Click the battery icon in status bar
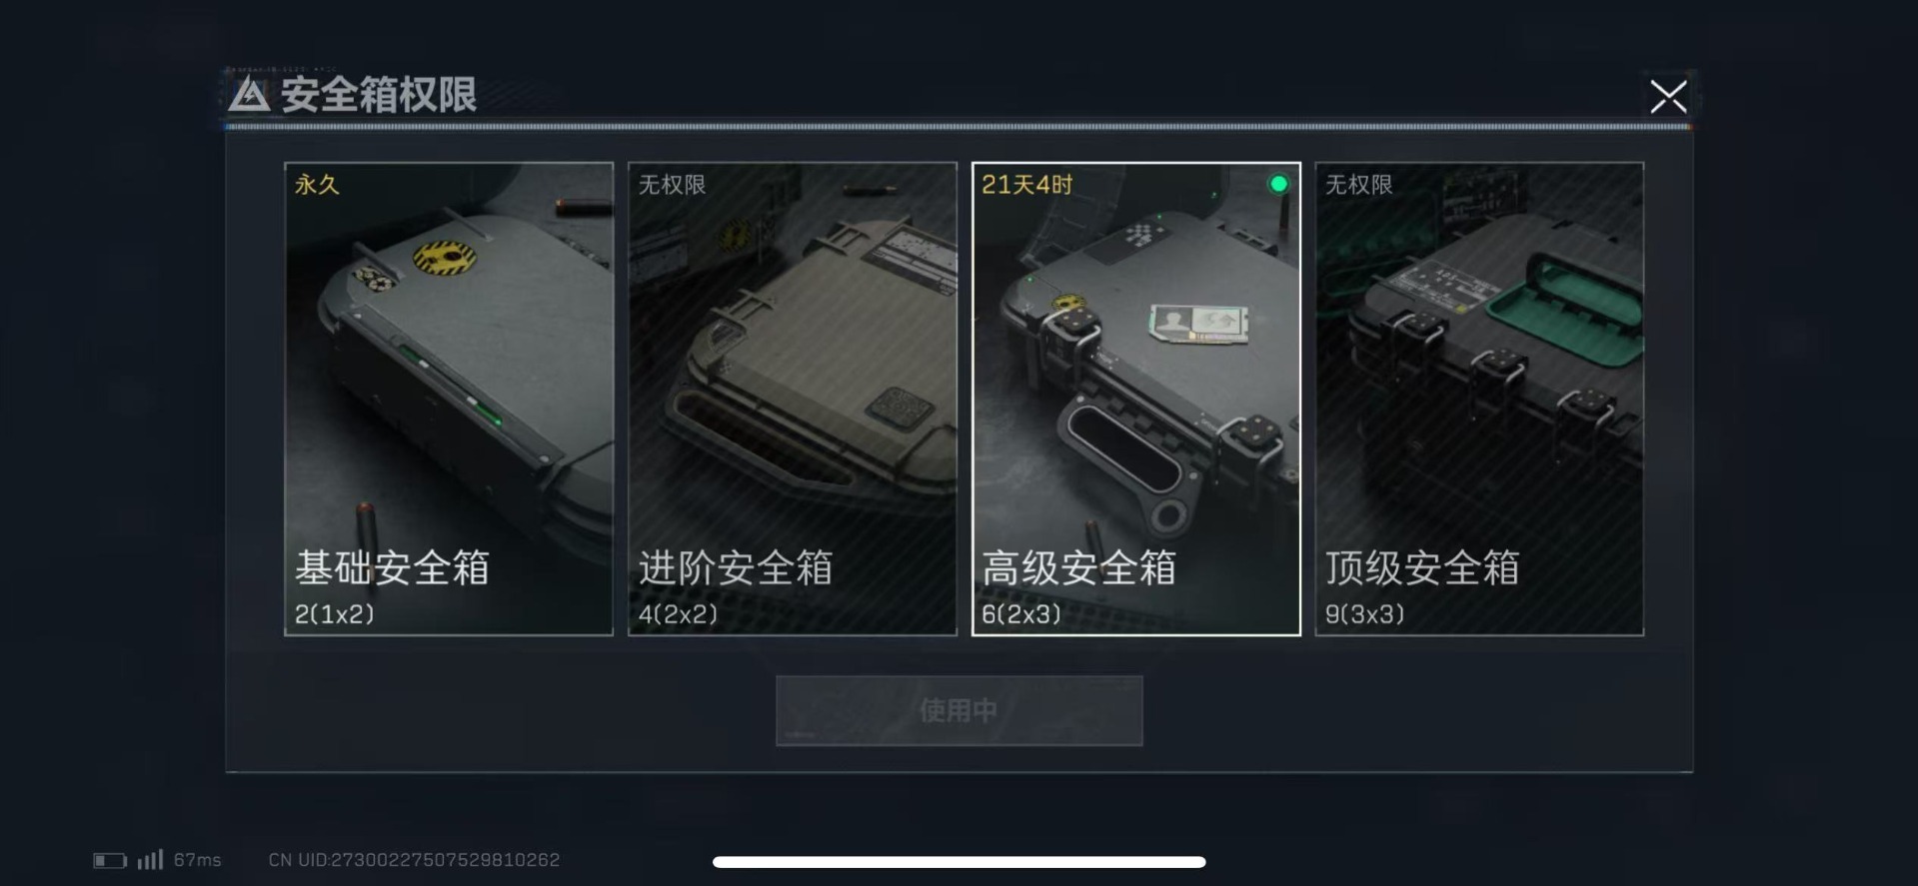This screenshot has height=886, width=1918. click(x=110, y=860)
